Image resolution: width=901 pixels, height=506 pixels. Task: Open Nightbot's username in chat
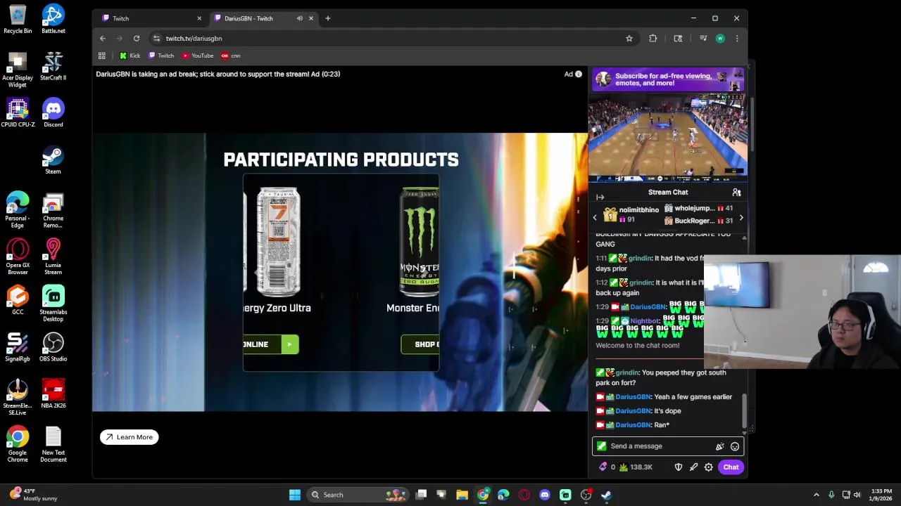pos(644,321)
